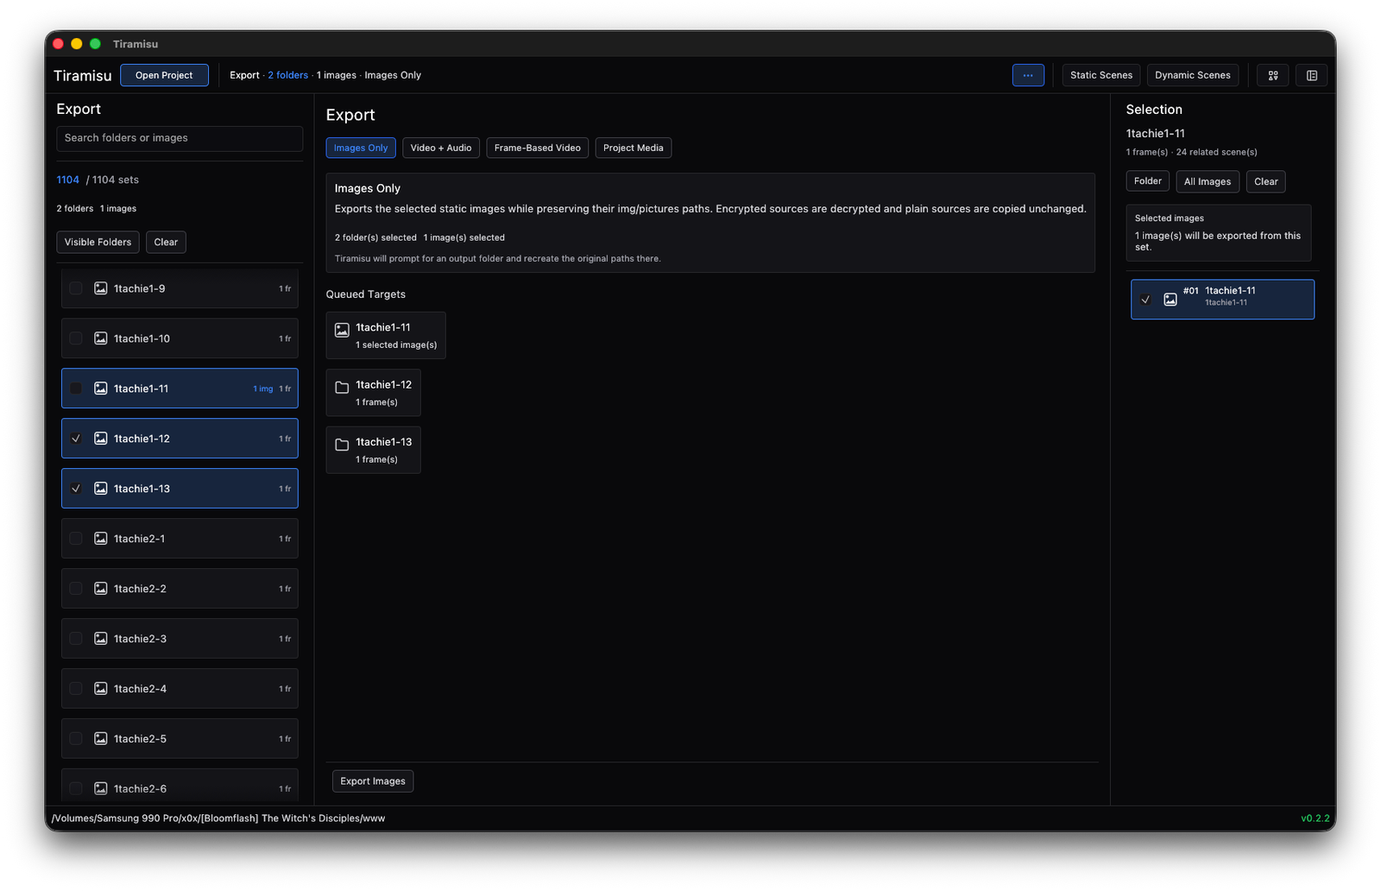
Task: Click the image icon of 1tachie2-4
Action: point(101,689)
